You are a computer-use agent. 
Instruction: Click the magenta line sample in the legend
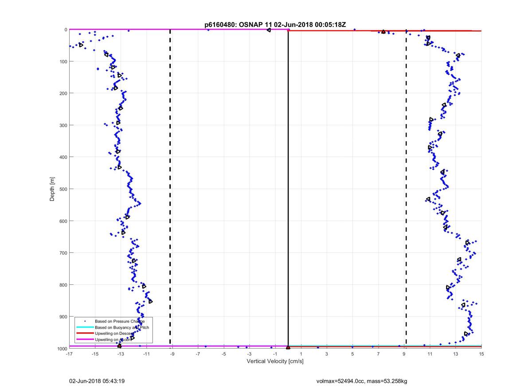tap(85, 339)
